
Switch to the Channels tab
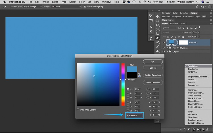tap(174, 24)
